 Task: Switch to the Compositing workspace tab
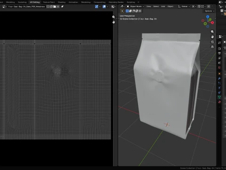coord(99,2)
